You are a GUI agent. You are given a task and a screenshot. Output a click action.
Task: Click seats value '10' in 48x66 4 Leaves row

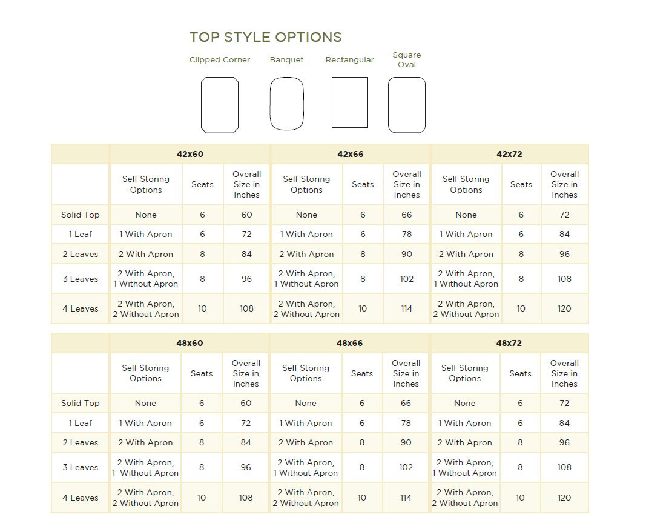coord(361,498)
